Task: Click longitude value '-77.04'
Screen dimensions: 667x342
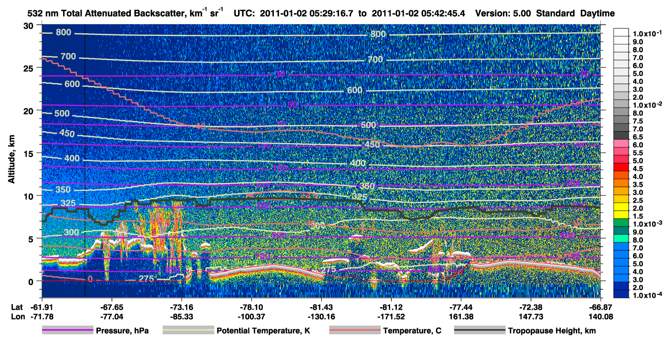Action: coord(111,317)
